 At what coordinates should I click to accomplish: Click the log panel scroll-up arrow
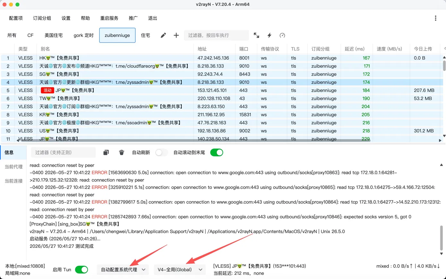(442, 165)
